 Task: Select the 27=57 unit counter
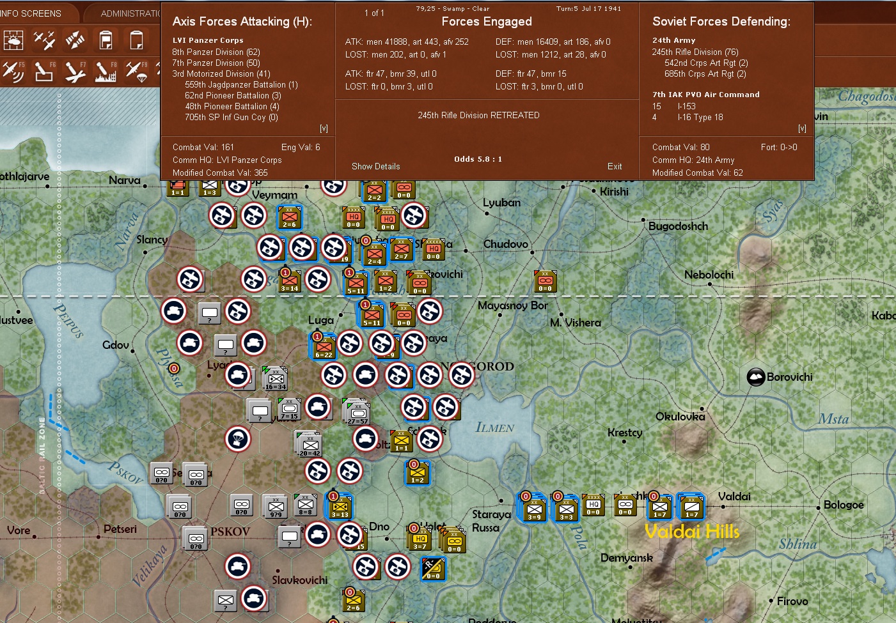point(358,413)
